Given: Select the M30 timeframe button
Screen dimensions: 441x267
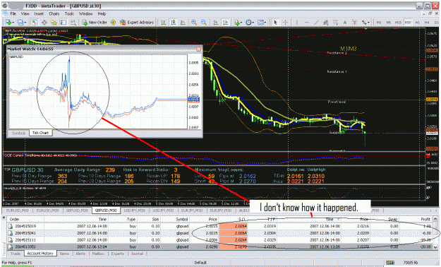Looking at the screenshot, I should click(408, 23).
